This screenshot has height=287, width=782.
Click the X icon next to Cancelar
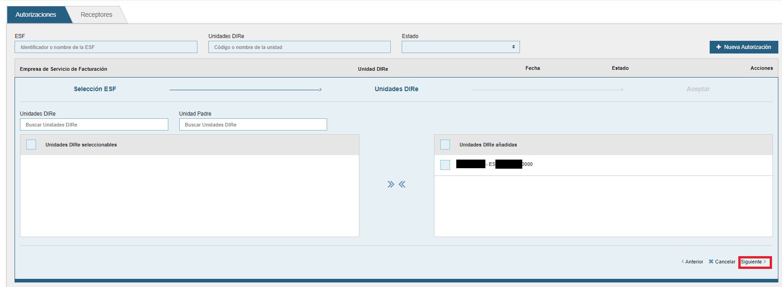(711, 262)
